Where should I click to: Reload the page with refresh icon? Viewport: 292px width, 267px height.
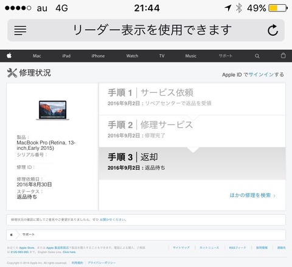point(273,30)
